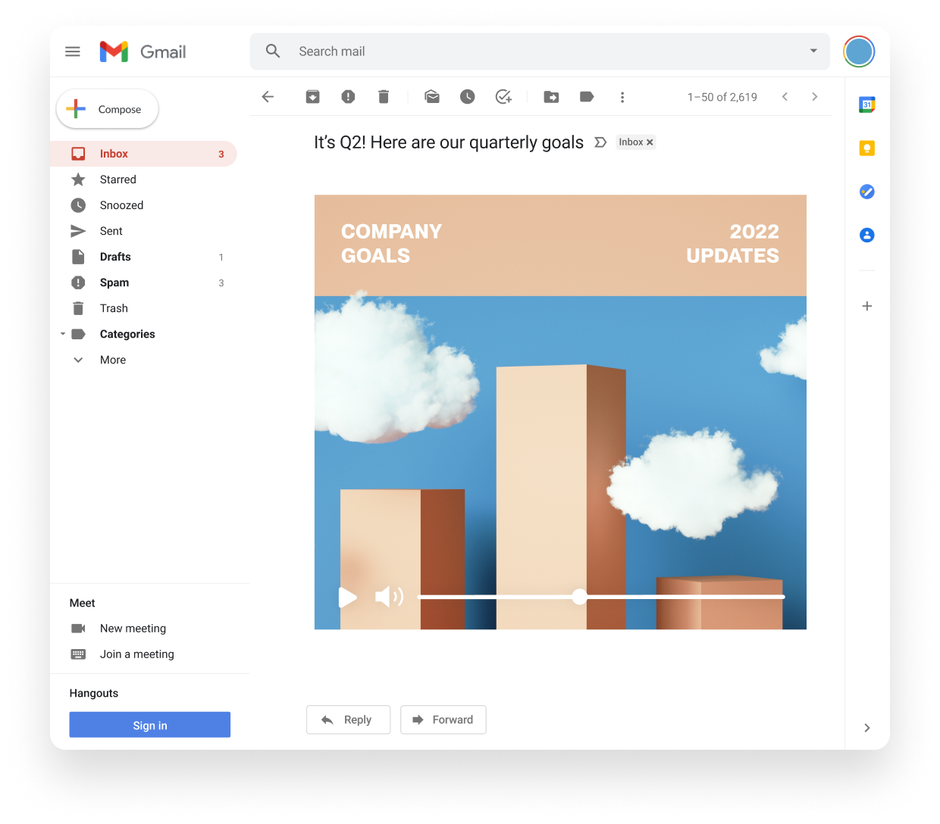Click the Reply button

coord(348,719)
